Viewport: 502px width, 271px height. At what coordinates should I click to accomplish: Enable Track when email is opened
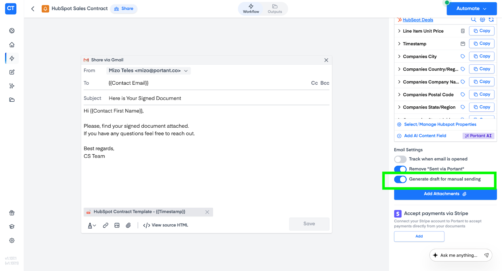click(x=400, y=159)
